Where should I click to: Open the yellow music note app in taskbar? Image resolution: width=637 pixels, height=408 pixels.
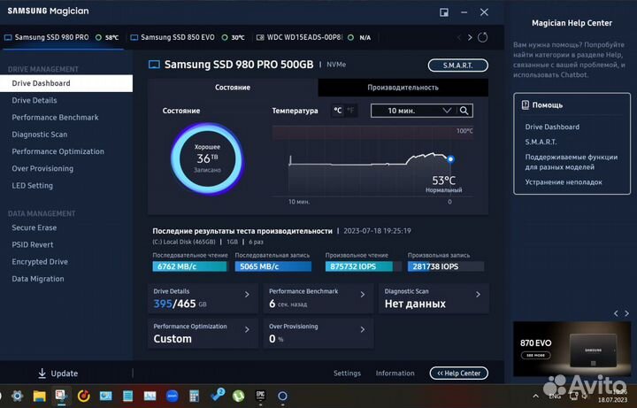84,396
